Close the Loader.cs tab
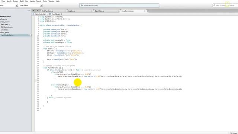 92,11
